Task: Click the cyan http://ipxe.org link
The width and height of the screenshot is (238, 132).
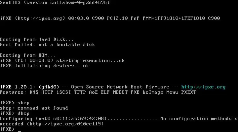Action: point(203,87)
